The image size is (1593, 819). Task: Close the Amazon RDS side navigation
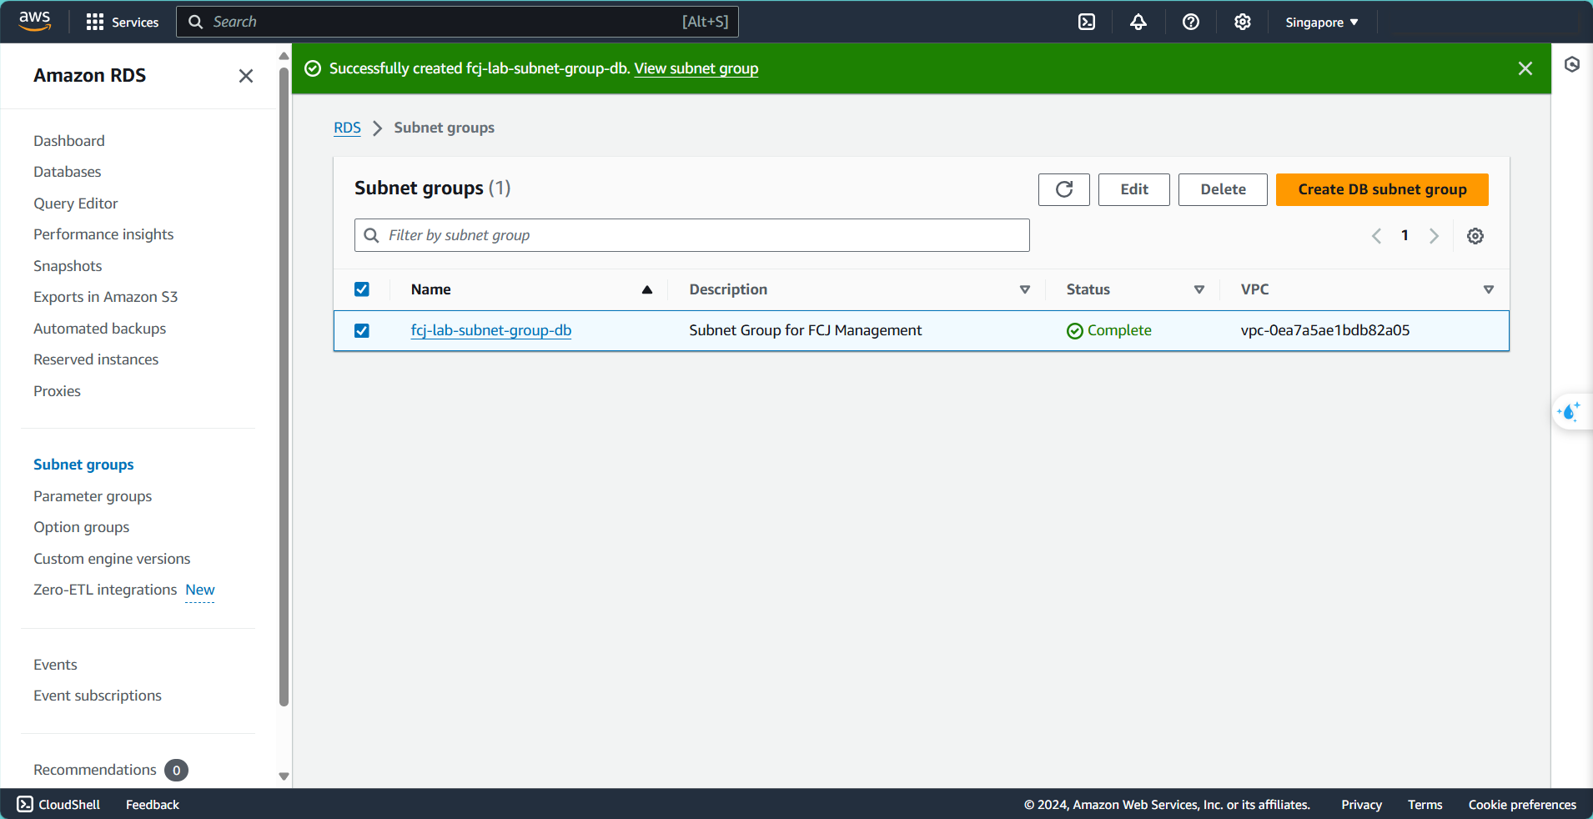click(x=246, y=76)
